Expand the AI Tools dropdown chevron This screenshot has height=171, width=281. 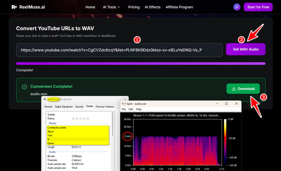click(x=119, y=7)
